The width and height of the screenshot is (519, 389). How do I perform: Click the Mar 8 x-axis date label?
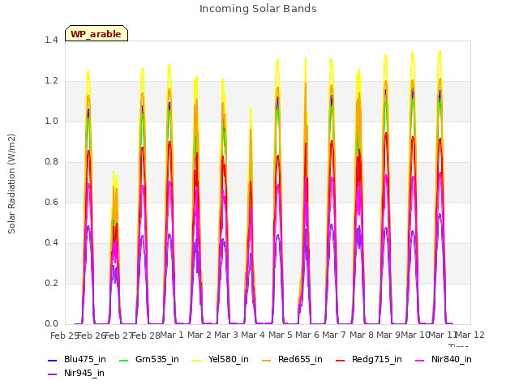[362, 336]
